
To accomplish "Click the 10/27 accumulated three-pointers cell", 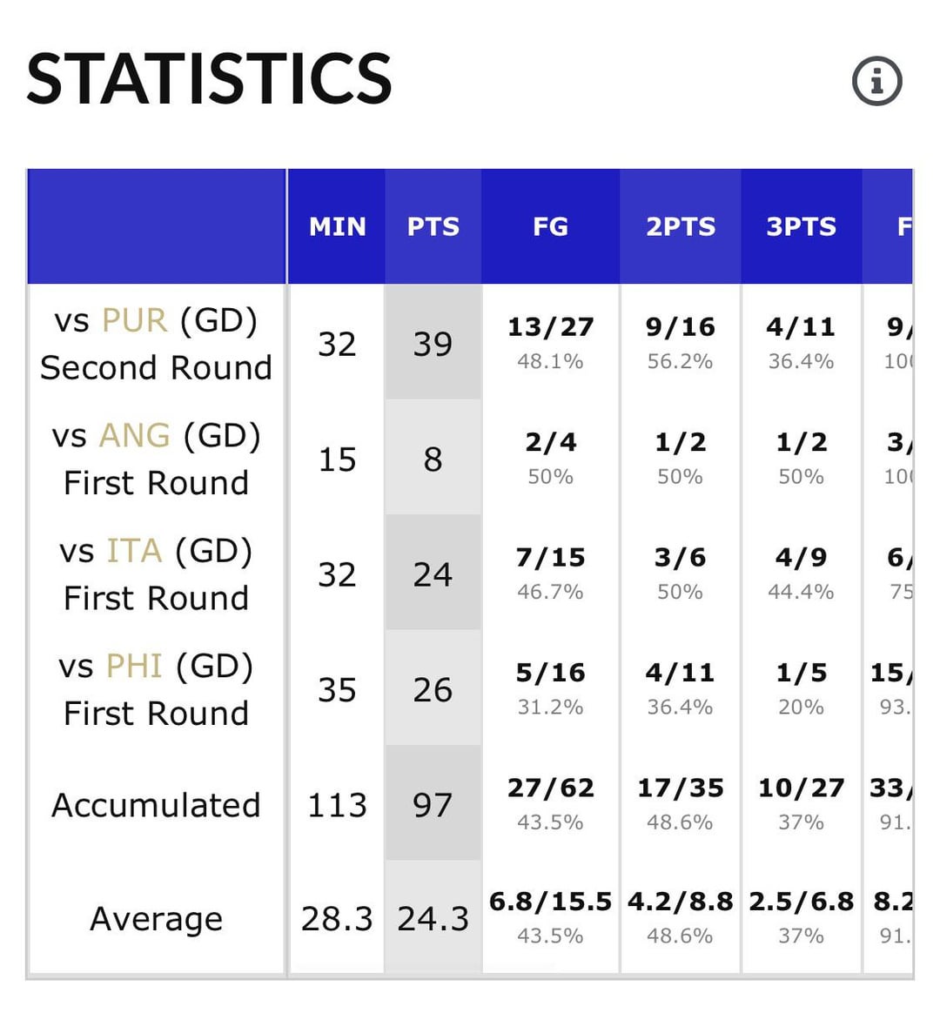I will pyautogui.click(x=801, y=788).
